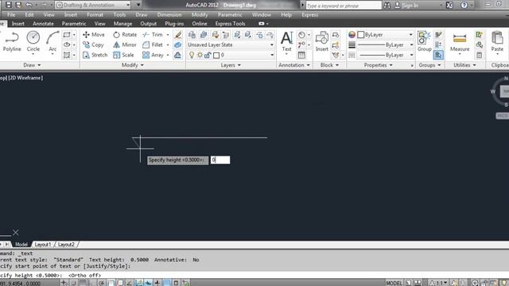This screenshot has height=286, width=509.
Task: Activate the Stretch tool
Action: [95, 55]
